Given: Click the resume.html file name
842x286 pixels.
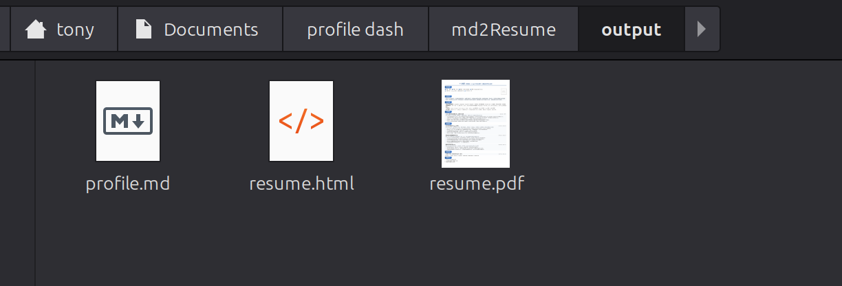Looking at the screenshot, I should click(301, 184).
